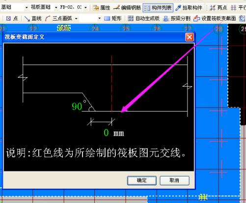The width and height of the screenshot is (246, 203).
Task: Select the 直线 line drawing tool
Action: [33, 19]
